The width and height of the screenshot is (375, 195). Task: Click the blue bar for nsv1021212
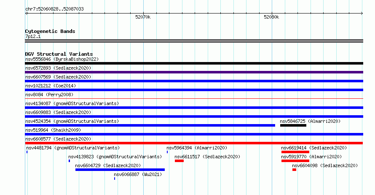[194, 90]
